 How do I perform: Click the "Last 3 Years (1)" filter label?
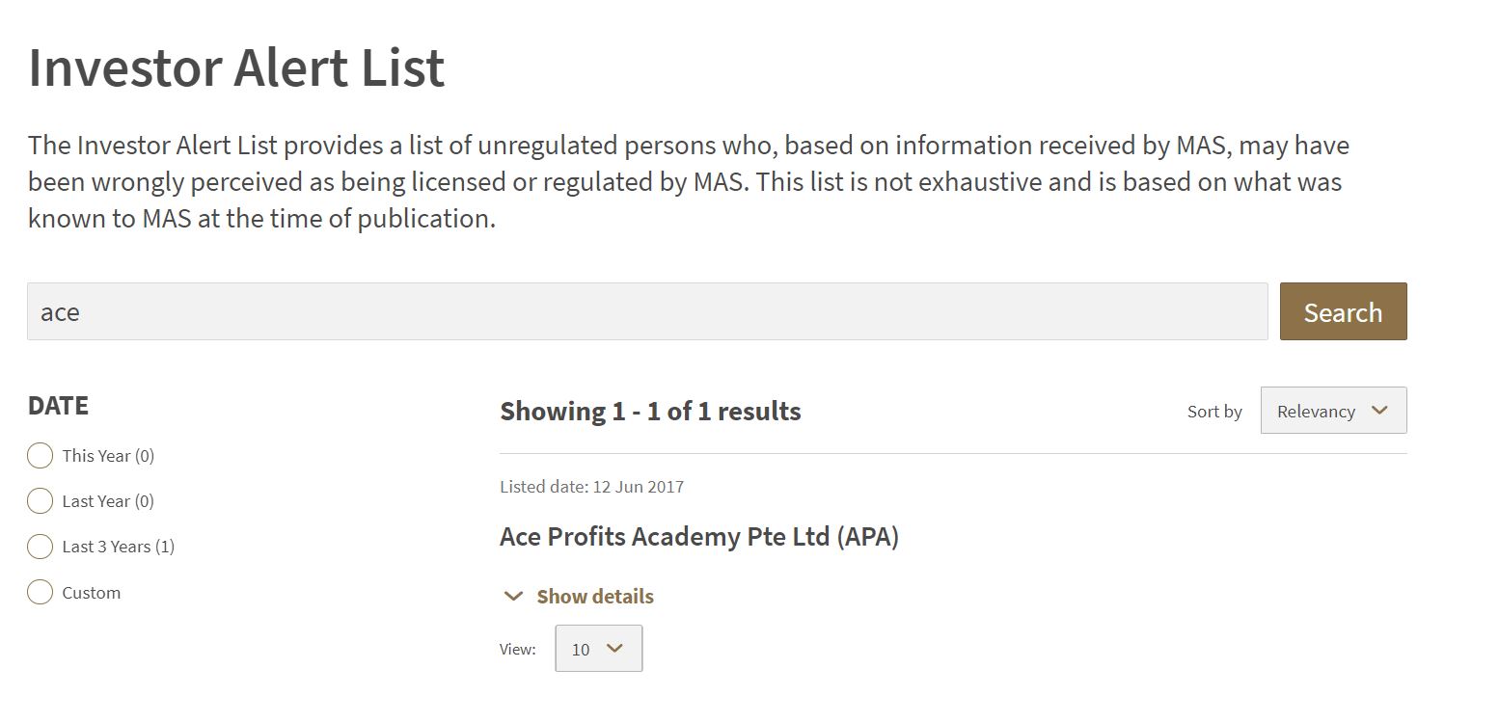118,547
